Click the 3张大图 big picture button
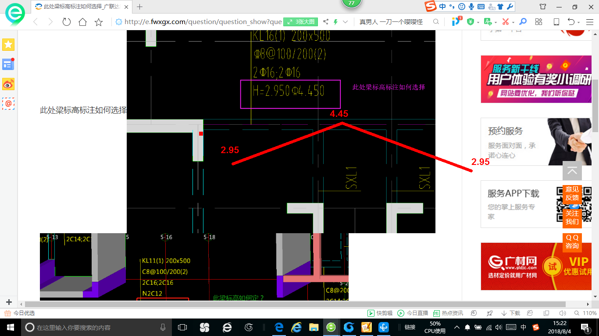 (300, 22)
